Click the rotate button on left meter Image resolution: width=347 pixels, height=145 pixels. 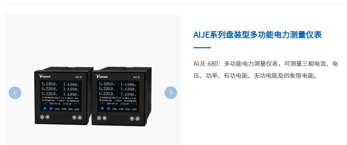pyautogui.click(x=42, y=117)
